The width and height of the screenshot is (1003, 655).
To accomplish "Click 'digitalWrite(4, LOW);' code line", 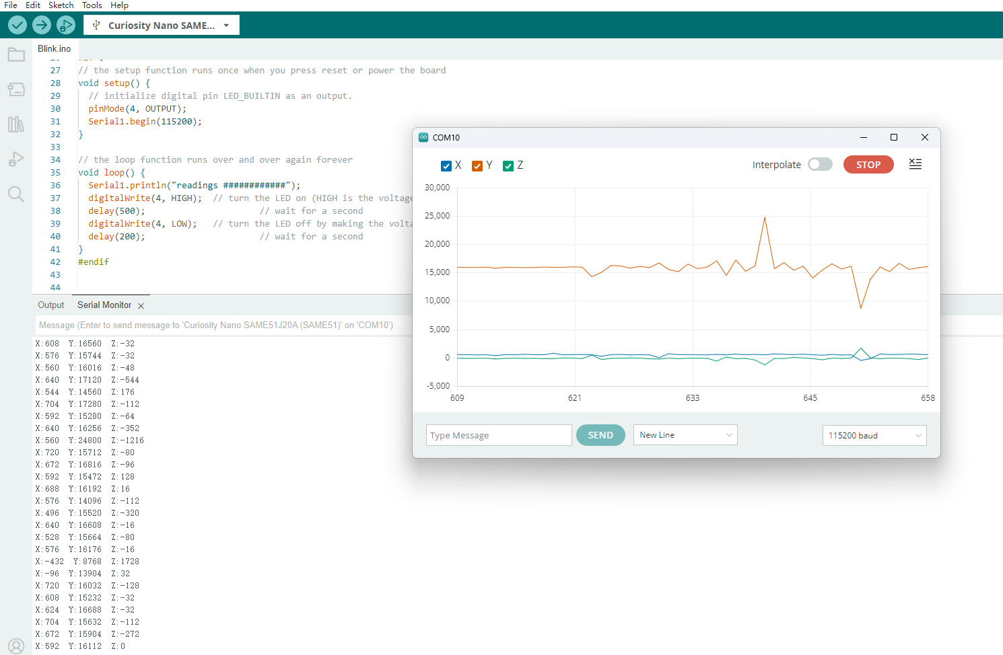I will [143, 224].
